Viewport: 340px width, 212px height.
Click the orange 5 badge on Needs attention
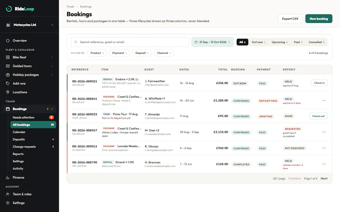[51, 117]
